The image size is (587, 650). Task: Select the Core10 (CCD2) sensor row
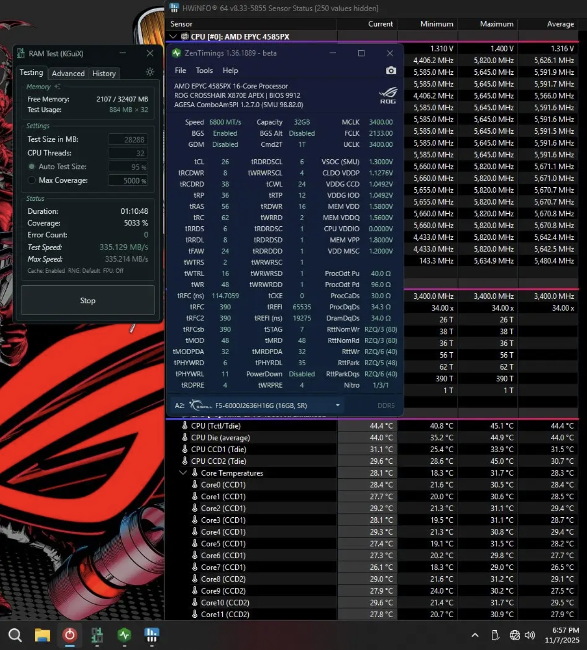372,602
